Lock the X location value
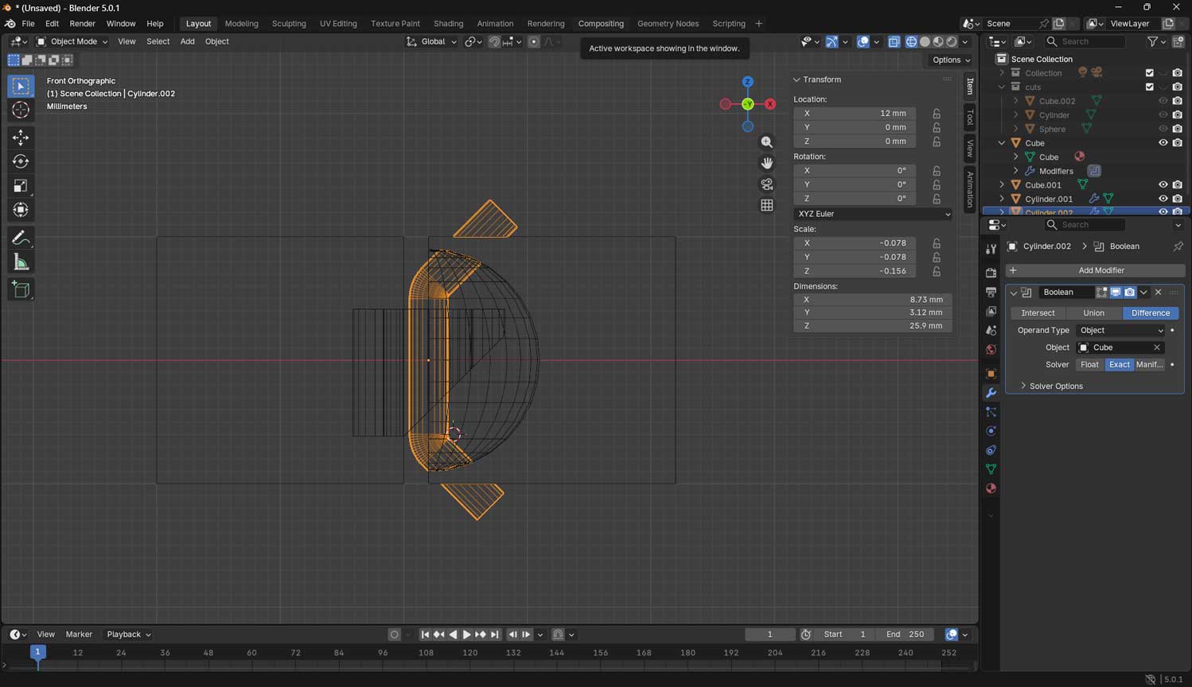1192x687 pixels. 937,114
